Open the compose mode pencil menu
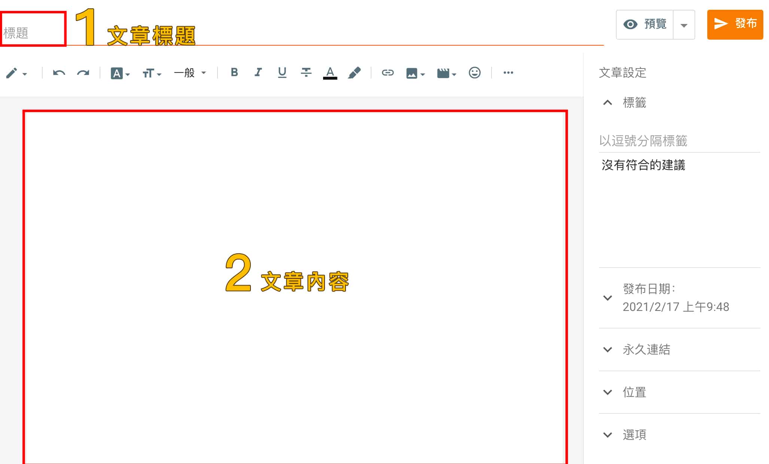769x464 pixels. click(x=16, y=73)
